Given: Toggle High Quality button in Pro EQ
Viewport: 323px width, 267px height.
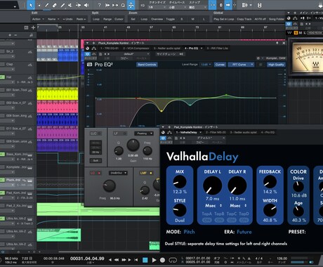Looking at the screenshot, I should 276,65.
